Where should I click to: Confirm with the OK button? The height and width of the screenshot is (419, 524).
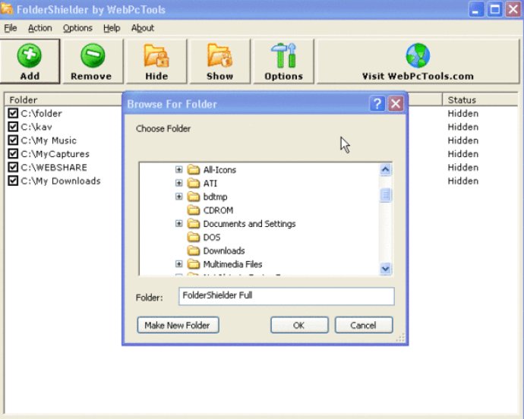tap(299, 325)
